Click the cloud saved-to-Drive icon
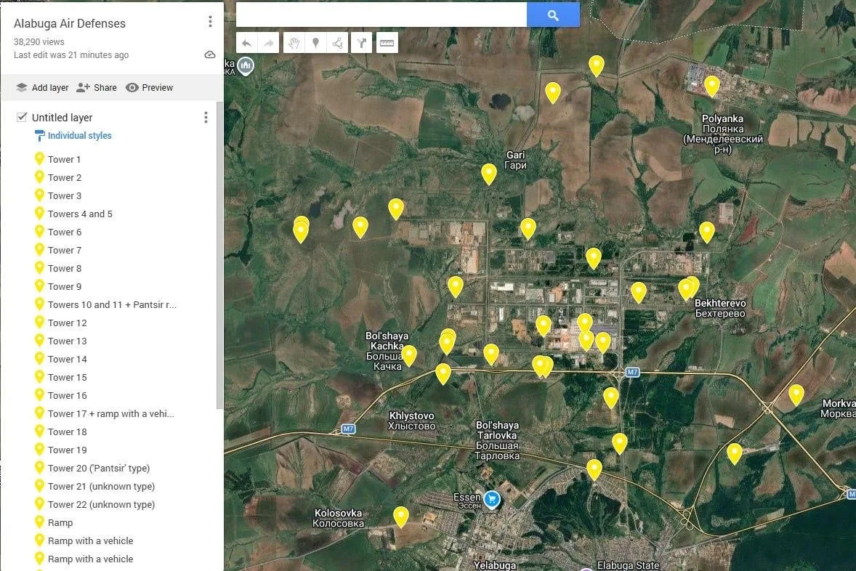The image size is (856, 571). point(209,54)
